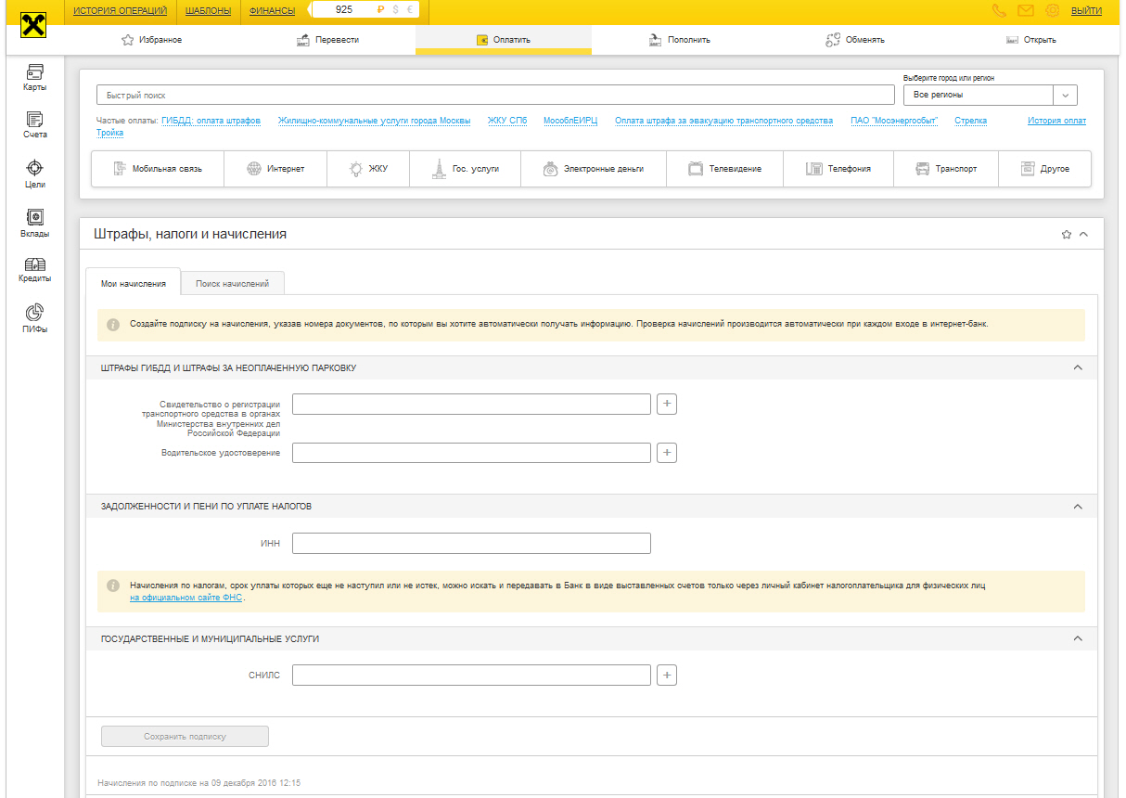Open Тройка link
1126x798 pixels.
pyautogui.click(x=109, y=133)
